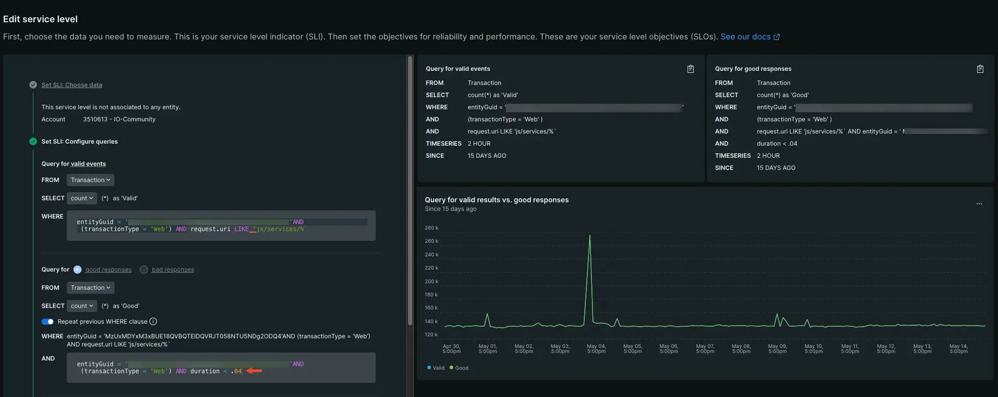Image resolution: width=998 pixels, height=397 pixels.
Task: Click the info icon beside Repeat previous WHERE clause
Action: coord(153,322)
